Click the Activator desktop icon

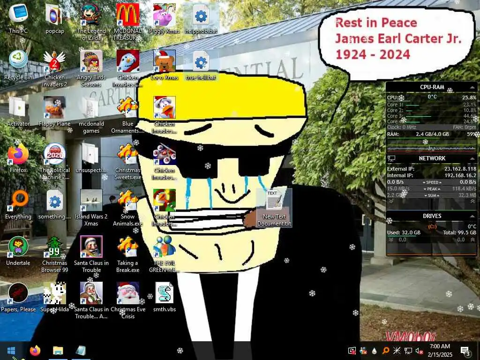point(18,112)
